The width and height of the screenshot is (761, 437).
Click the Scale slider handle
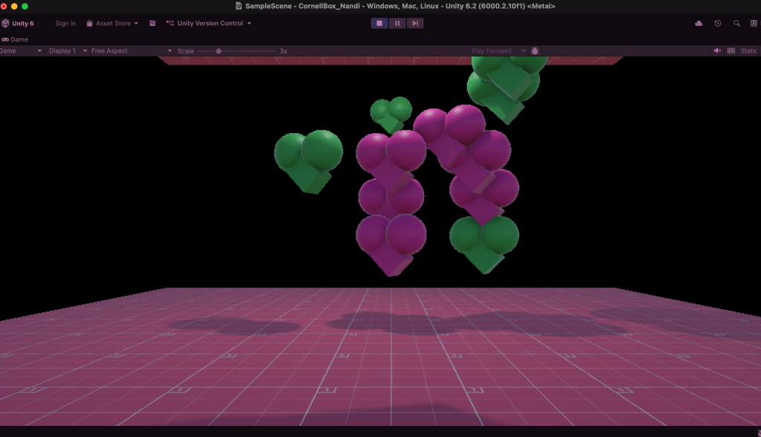point(219,51)
